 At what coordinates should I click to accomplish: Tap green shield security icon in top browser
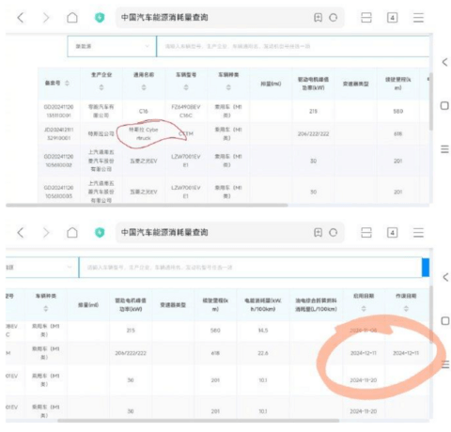pyautogui.click(x=100, y=18)
